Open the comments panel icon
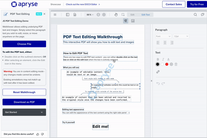 point(202,15)
